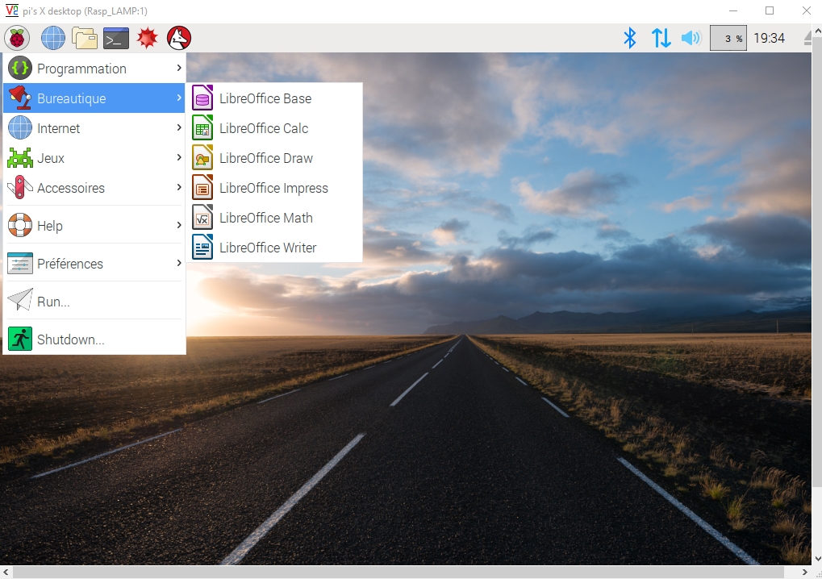822x579 pixels.
Task: Open the Mathematica red spiky icon
Action: point(148,38)
